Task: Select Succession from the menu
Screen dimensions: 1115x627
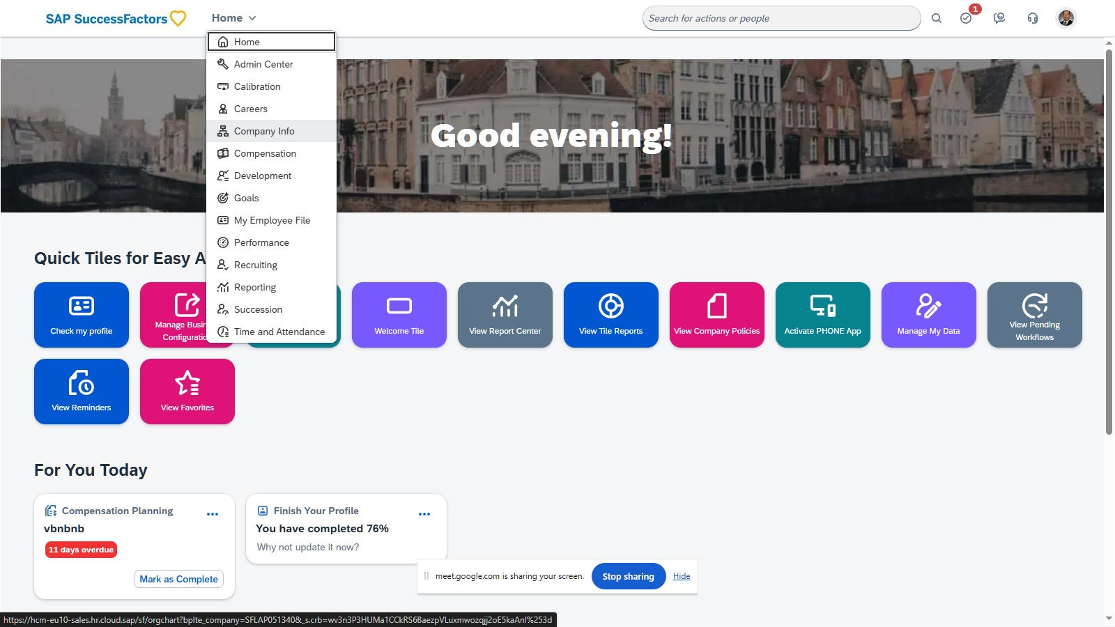Action: point(272,309)
